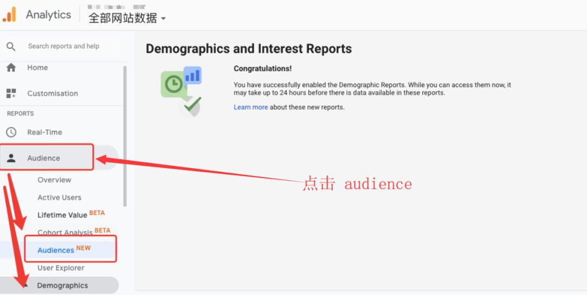
Task: Click the Customisation dashboard icon
Action: (11, 93)
